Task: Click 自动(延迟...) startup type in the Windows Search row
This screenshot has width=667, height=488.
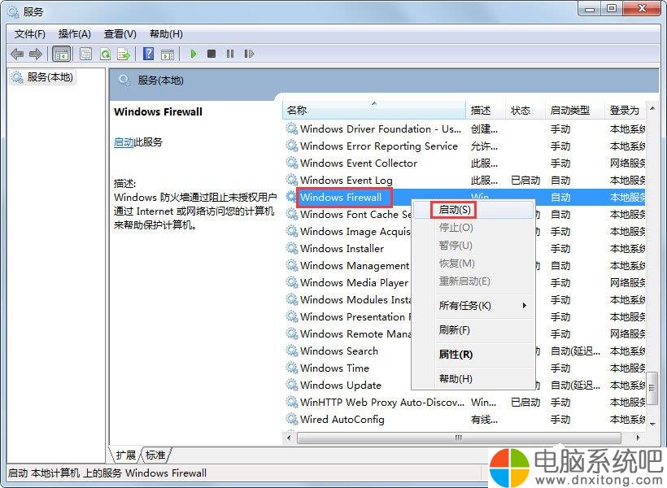Action: click(575, 351)
